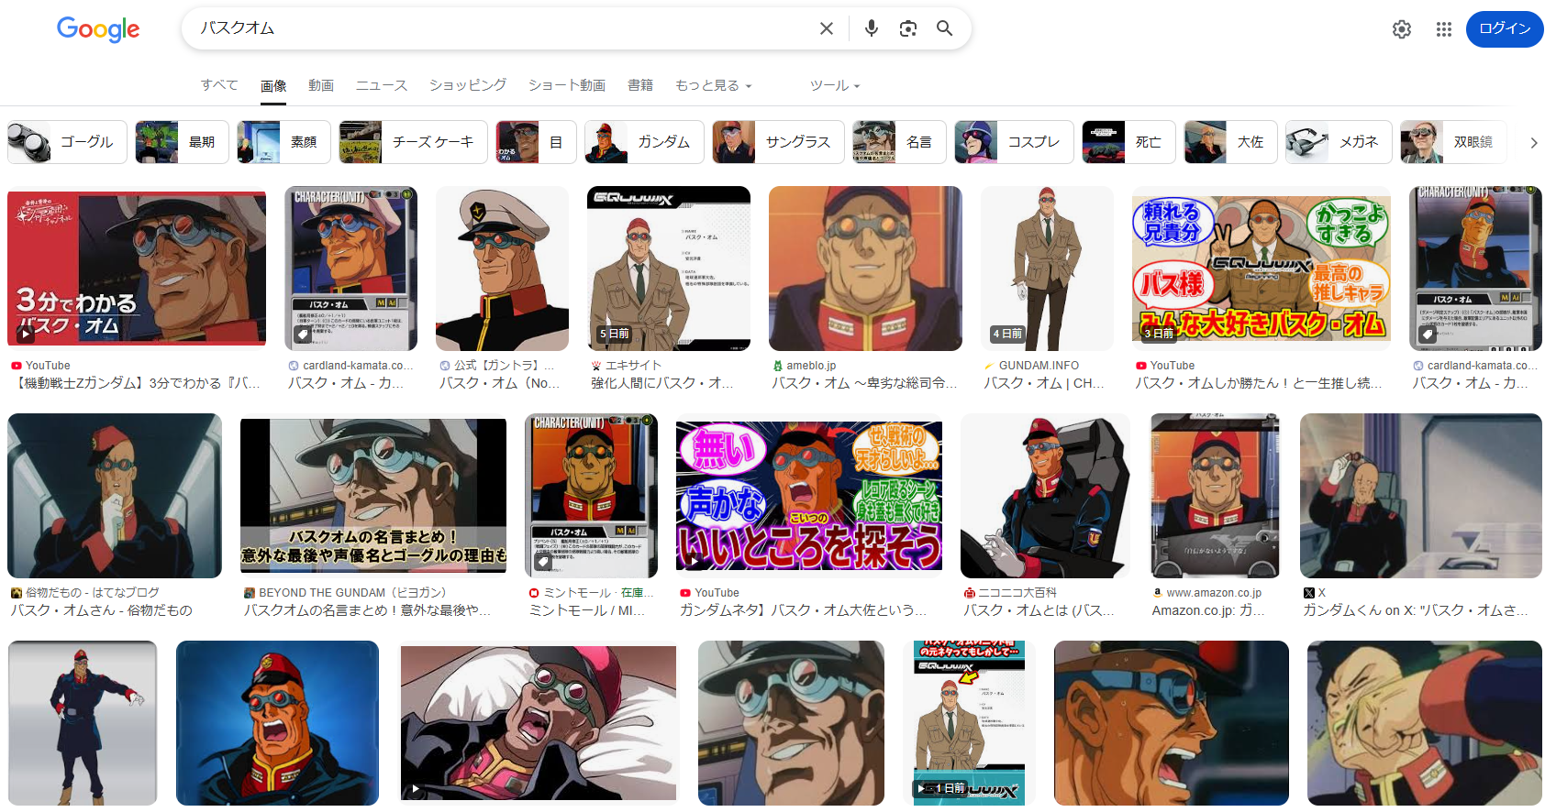This screenshot has height=812, width=1545.
Task: Focus the search field containing バスクオム
Action: [x=503, y=28]
